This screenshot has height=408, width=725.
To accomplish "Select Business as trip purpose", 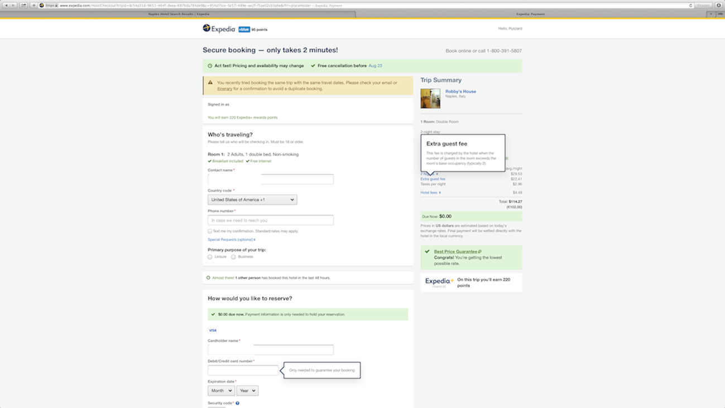I will pos(233,257).
